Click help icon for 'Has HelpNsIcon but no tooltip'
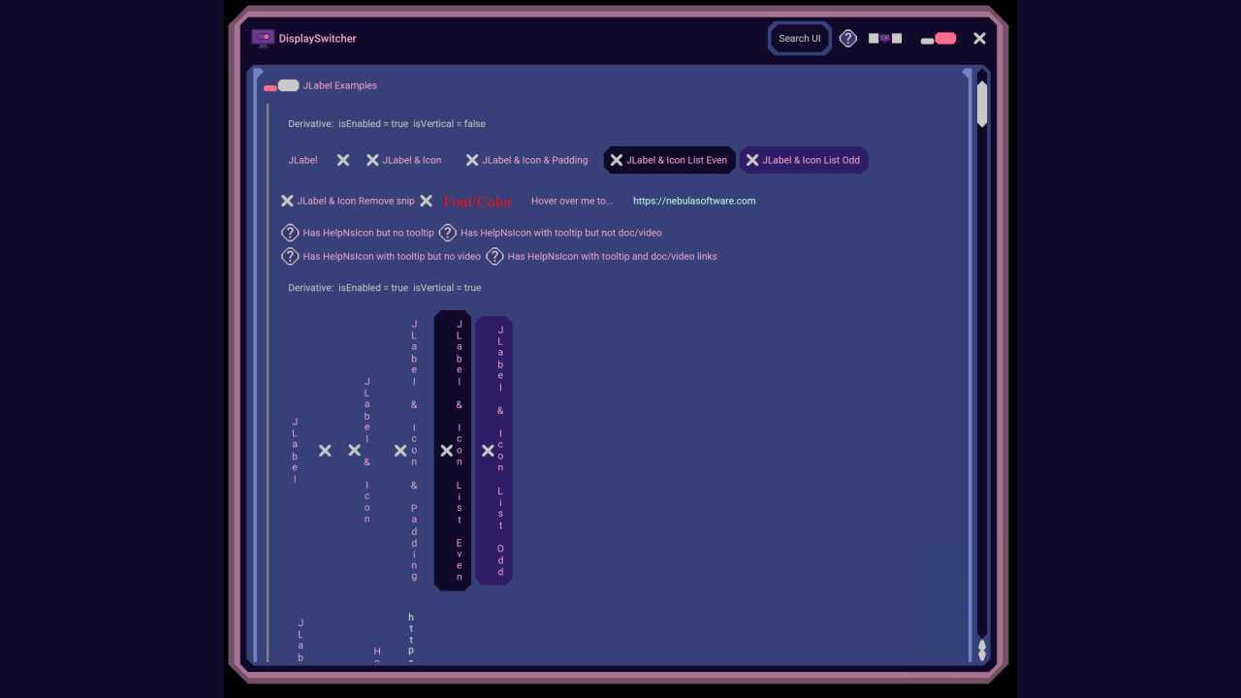 click(x=290, y=233)
